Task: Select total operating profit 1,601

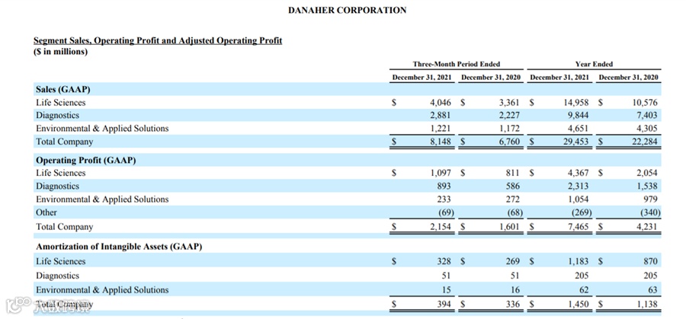Action: (509, 227)
